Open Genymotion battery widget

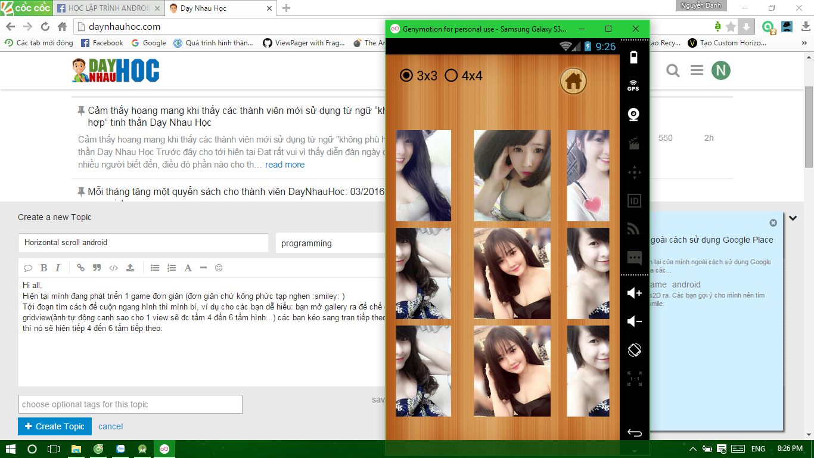[633, 57]
